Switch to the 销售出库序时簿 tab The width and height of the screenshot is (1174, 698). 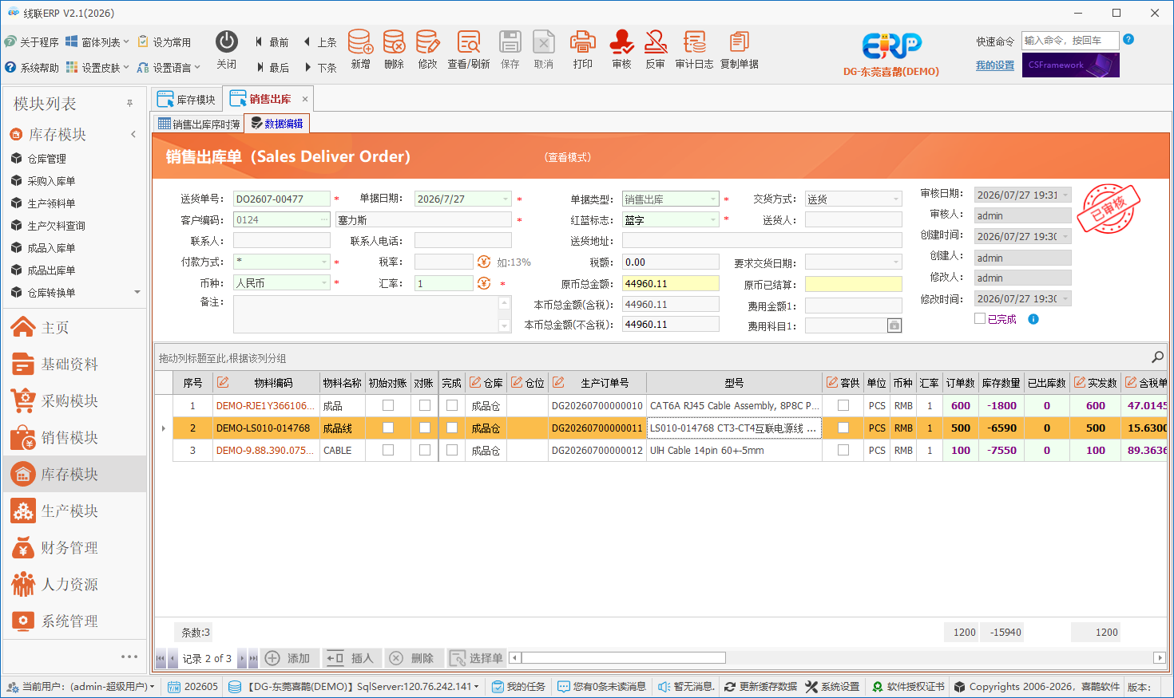(199, 124)
